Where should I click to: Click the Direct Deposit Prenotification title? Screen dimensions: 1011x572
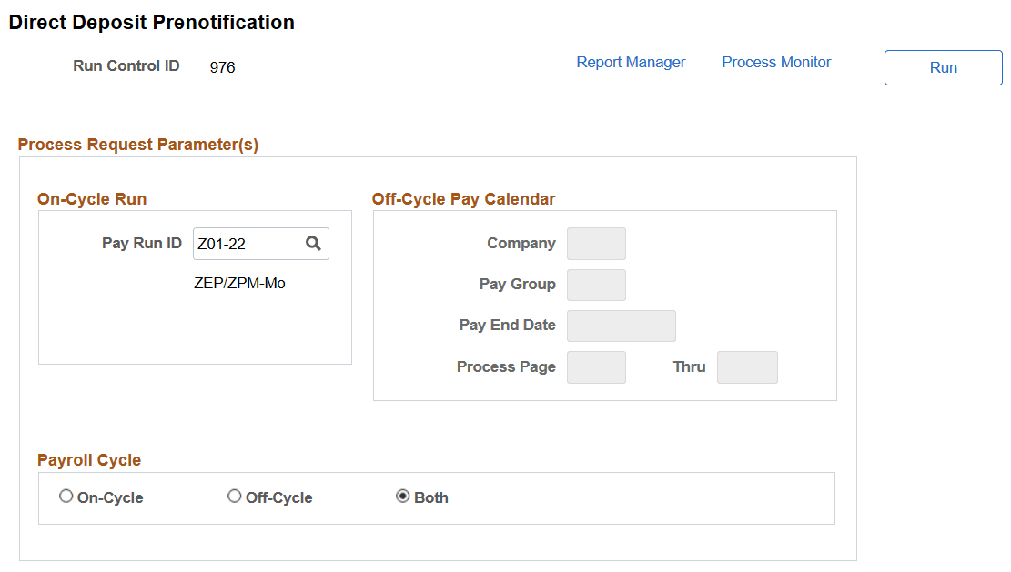tap(151, 22)
